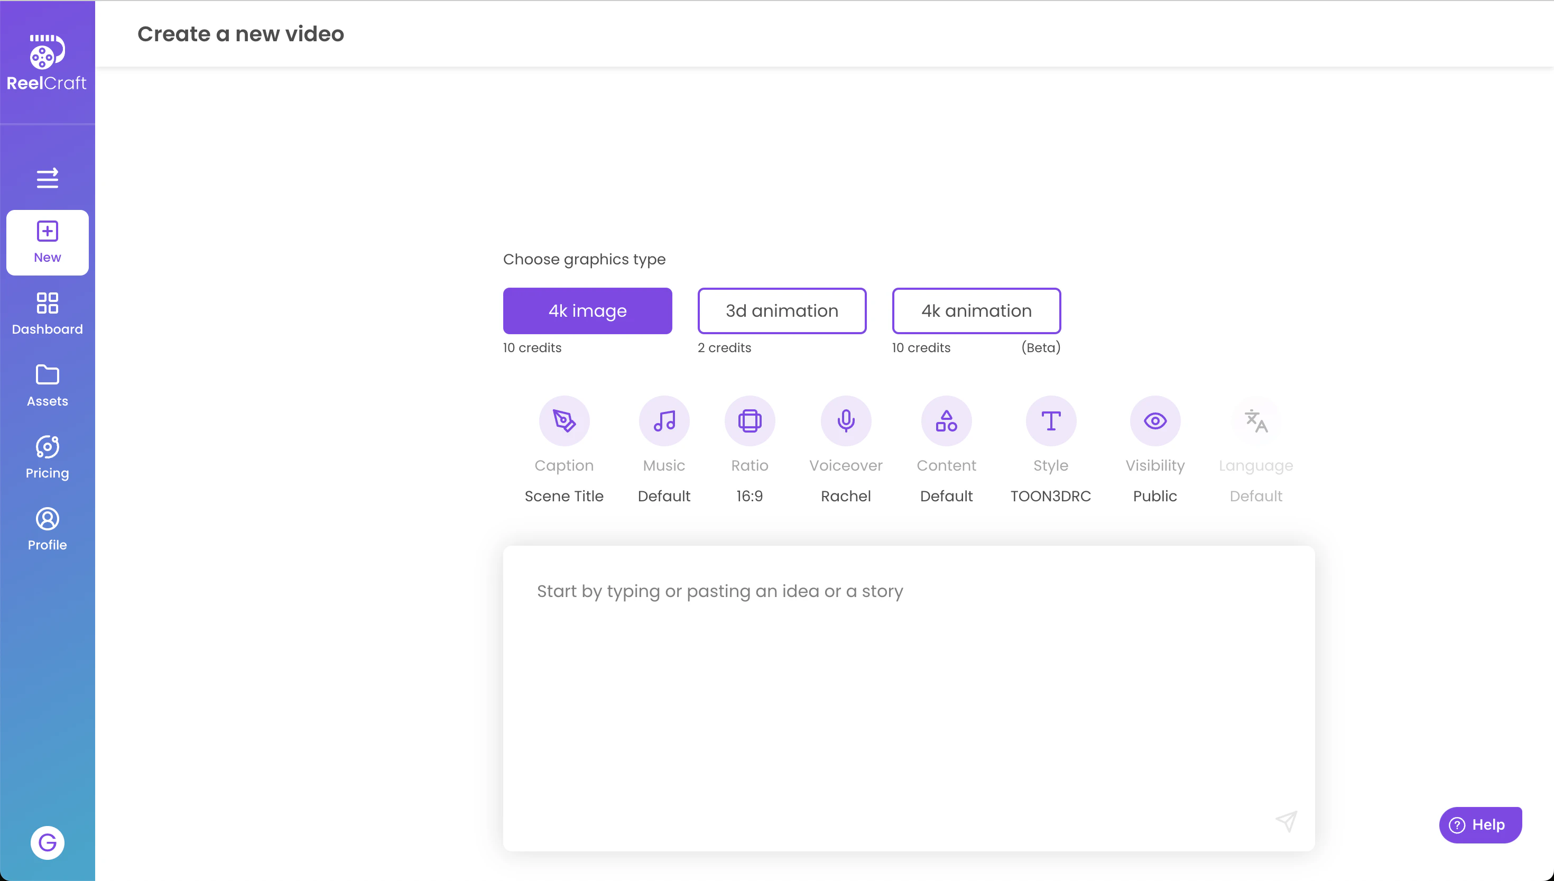Open the Content settings icon

946,420
